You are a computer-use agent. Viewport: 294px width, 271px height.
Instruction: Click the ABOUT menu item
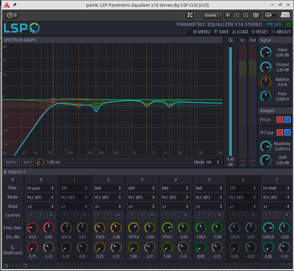pyautogui.click(x=281, y=31)
